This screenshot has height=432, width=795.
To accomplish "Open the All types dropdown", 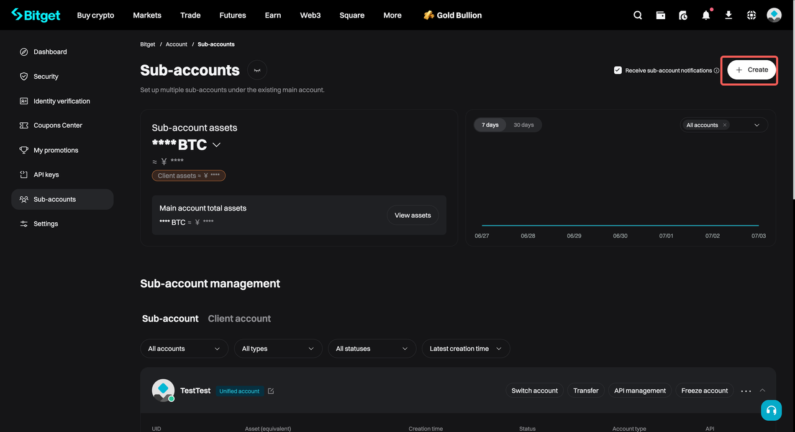I will (278, 349).
